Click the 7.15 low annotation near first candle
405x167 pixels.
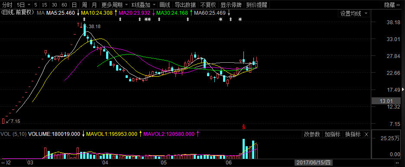pyautogui.click(x=15, y=121)
